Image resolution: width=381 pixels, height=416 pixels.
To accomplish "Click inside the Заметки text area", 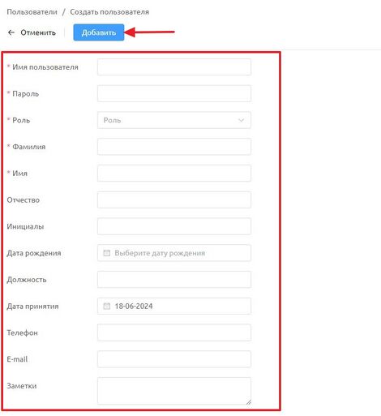I will coord(174,391).
